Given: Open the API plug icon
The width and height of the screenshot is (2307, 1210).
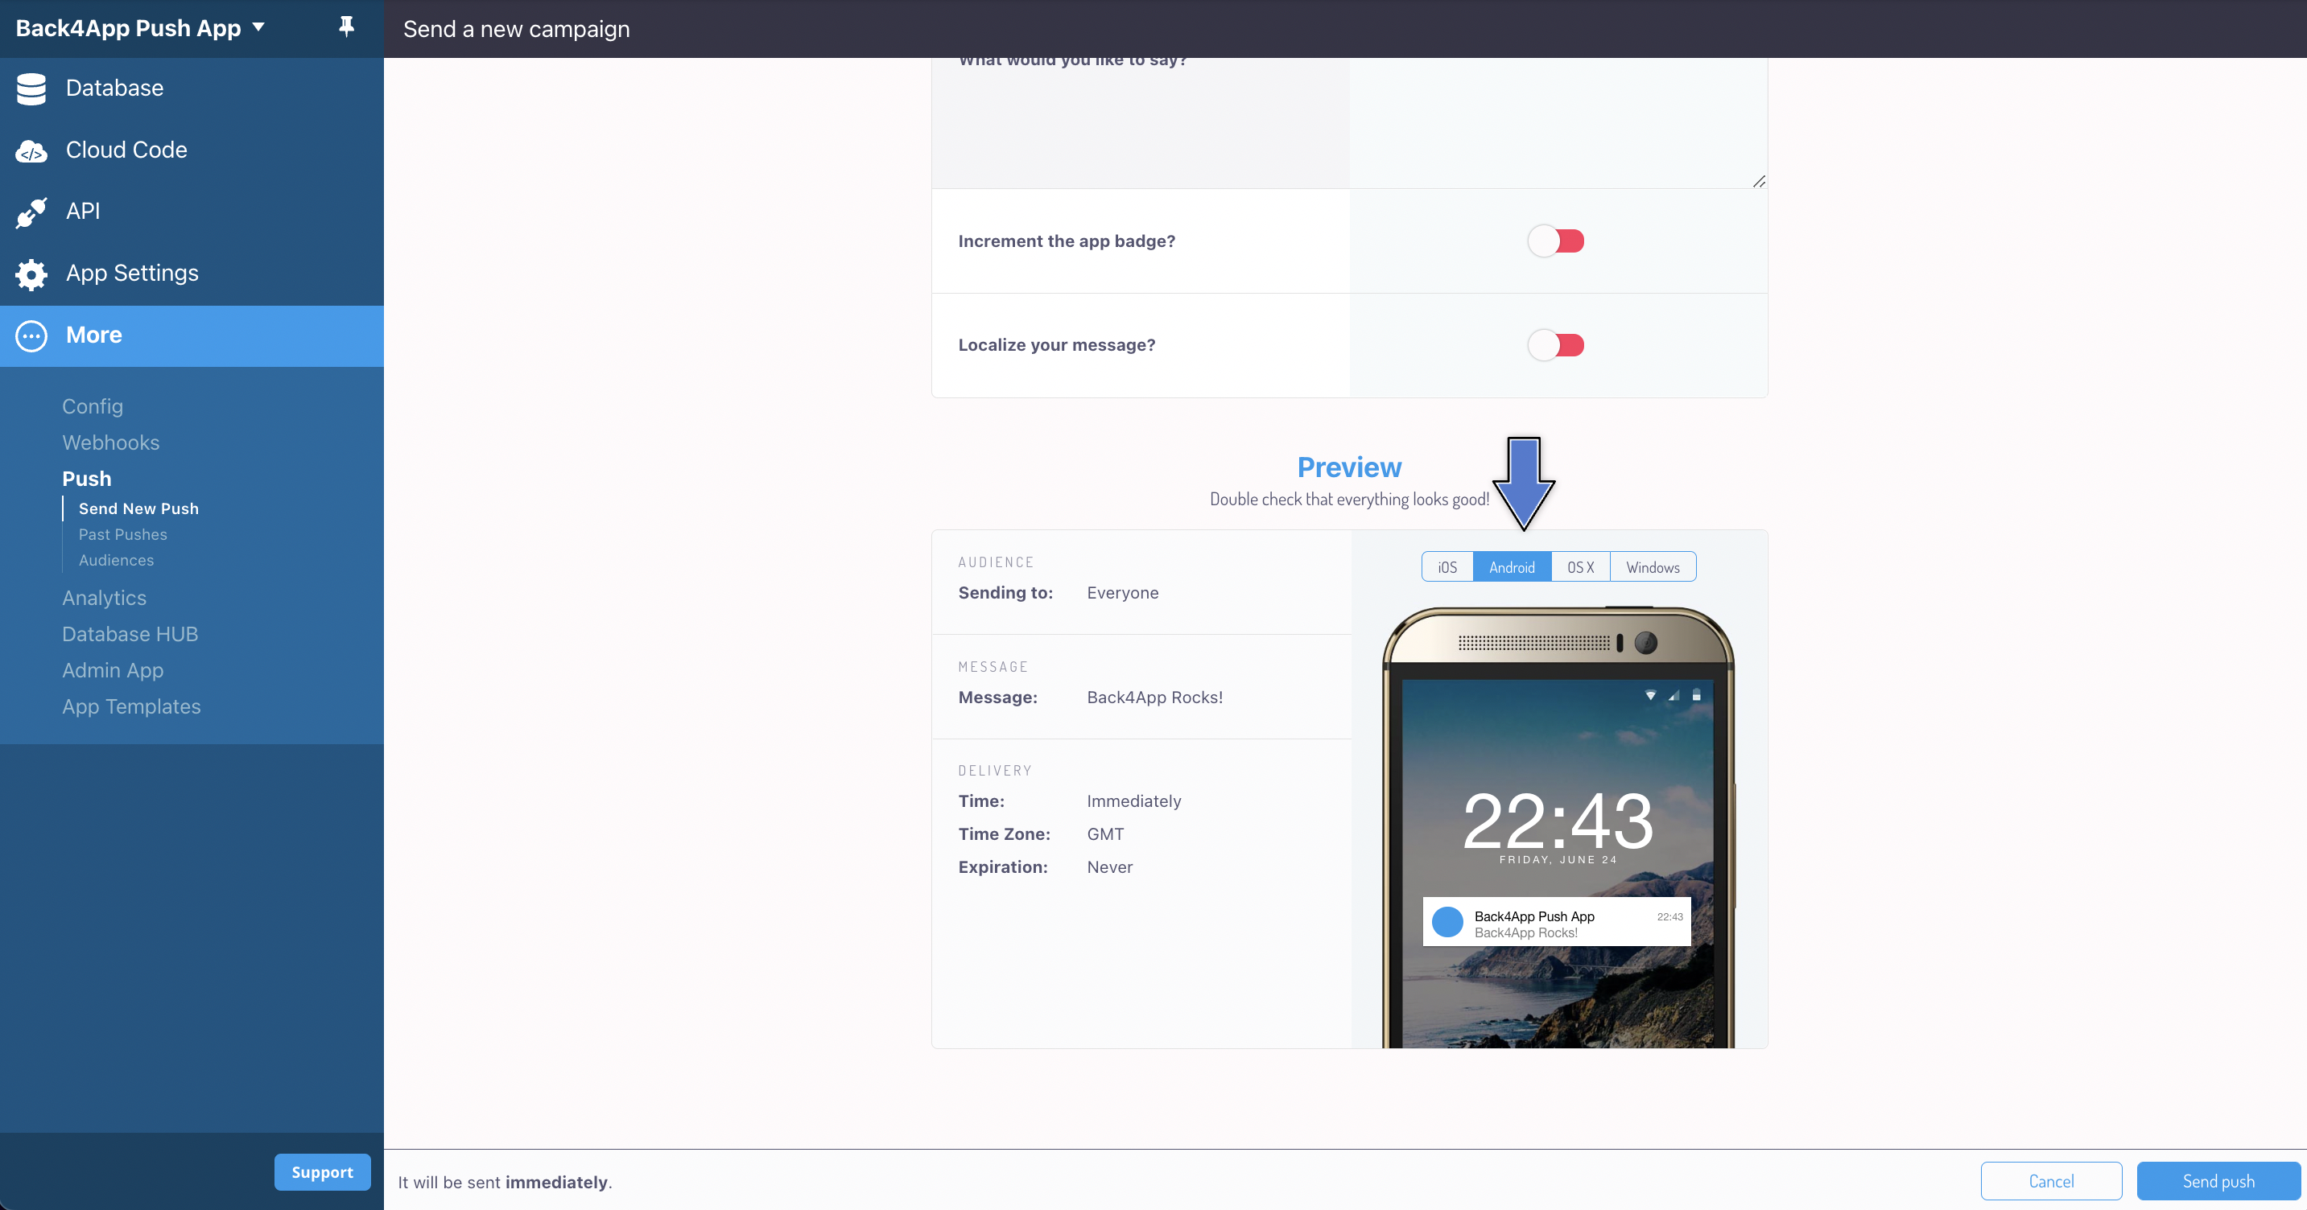Looking at the screenshot, I should click(x=31, y=212).
